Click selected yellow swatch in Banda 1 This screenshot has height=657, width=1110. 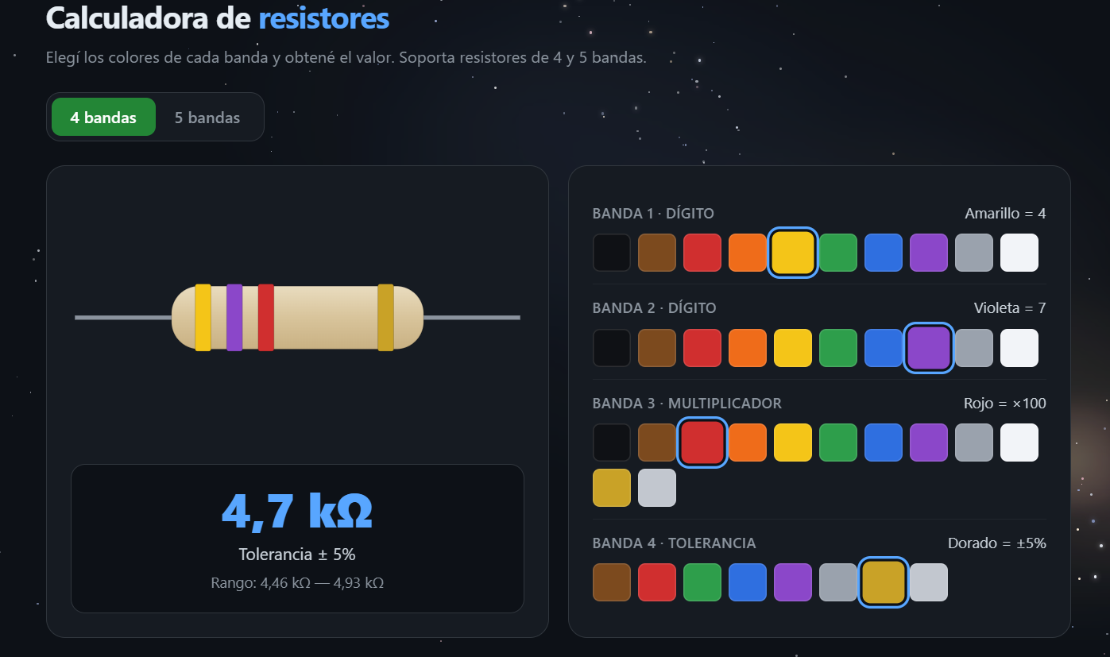coord(793,253)
